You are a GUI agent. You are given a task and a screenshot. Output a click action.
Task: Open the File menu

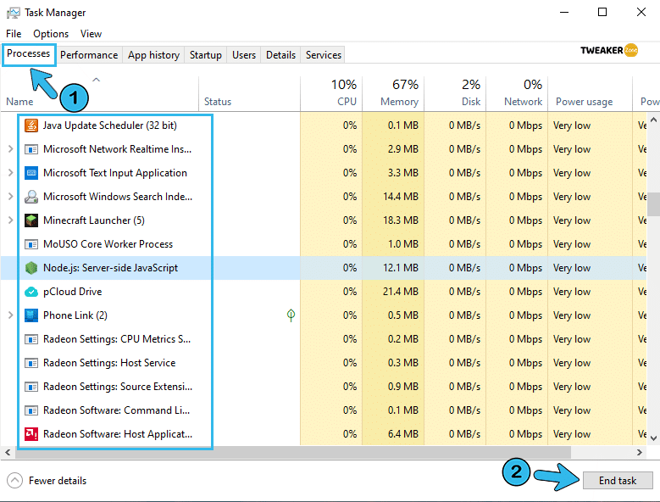coord(14,34)
